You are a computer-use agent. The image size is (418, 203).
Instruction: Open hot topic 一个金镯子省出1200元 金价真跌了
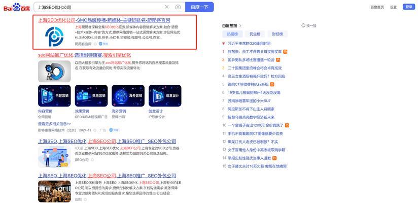(256, 125)
